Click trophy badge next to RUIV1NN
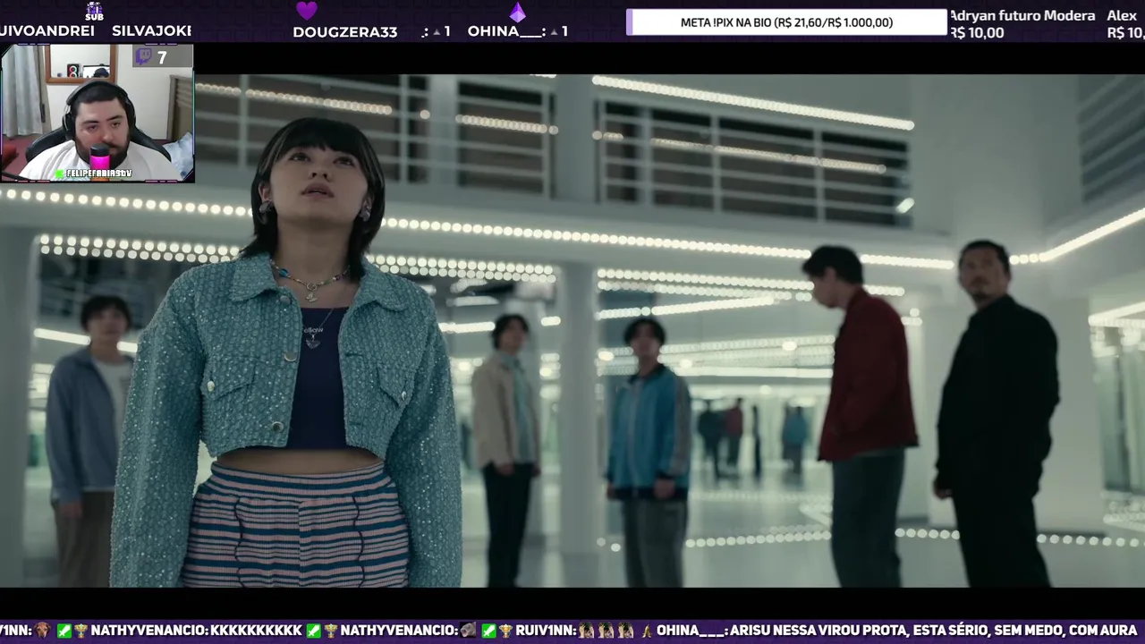Image resolution: width=1145 pixels, height=644 pixels. [x=507, y=631]
